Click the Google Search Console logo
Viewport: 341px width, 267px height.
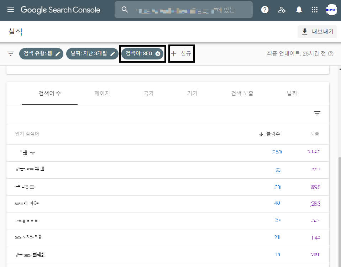click(60, 10)
